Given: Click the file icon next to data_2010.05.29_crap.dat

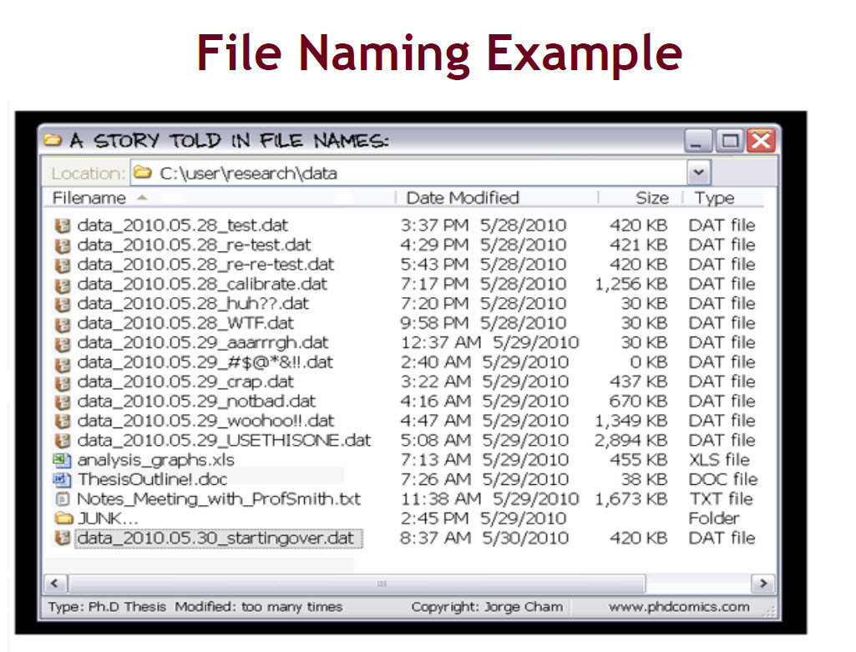Looking at the screenshot, I should pyautogui.click(x=63, y=382).
